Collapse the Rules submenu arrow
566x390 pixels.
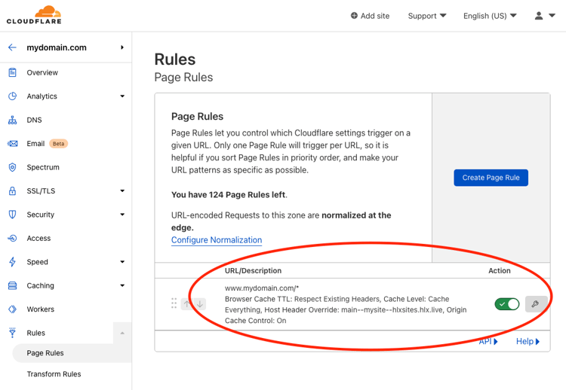tap(122, 333)
